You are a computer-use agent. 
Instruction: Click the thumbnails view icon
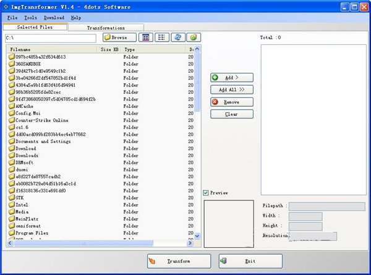click(146, 38)
